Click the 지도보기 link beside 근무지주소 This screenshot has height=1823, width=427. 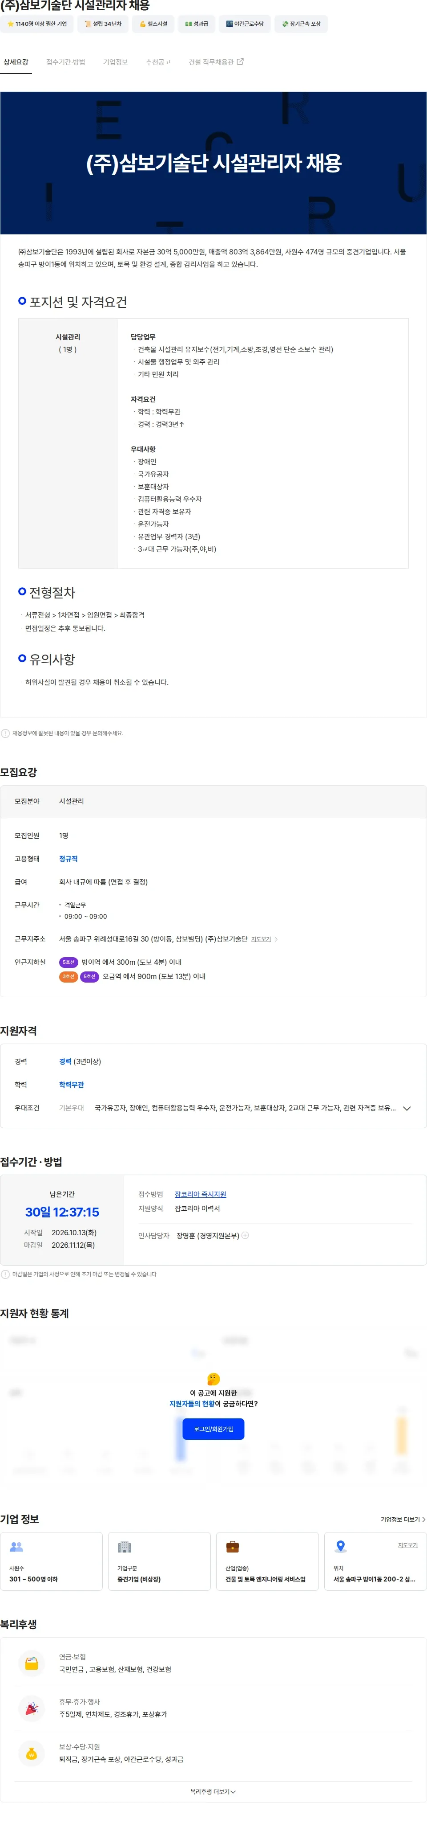click(x=261, y=940)
